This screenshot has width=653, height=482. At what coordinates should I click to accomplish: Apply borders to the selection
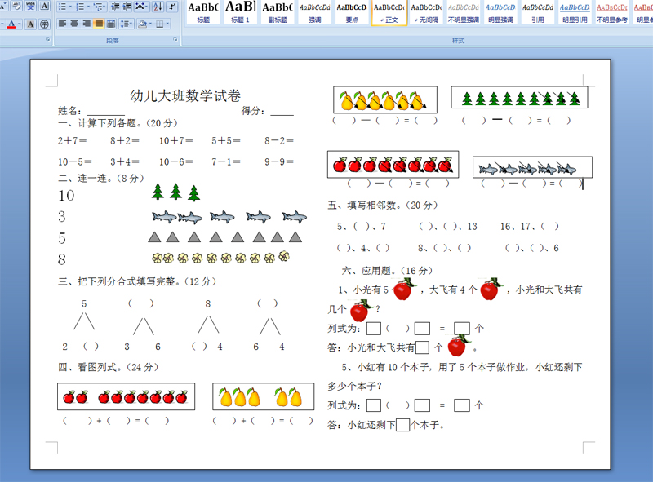pos(159,24)
